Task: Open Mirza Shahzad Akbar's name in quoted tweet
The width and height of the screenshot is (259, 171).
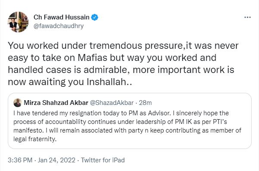Action: tap(56, 103)
